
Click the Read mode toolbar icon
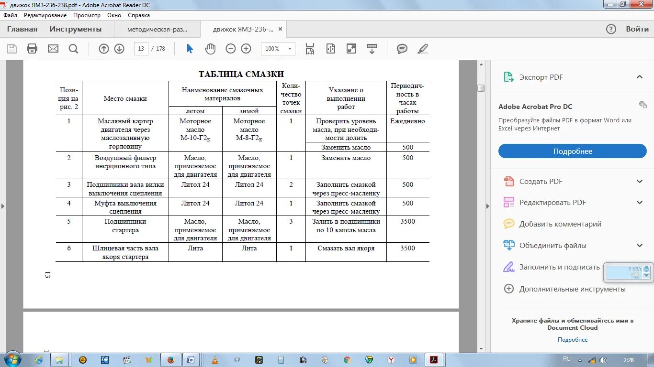(x=372, y=49)
